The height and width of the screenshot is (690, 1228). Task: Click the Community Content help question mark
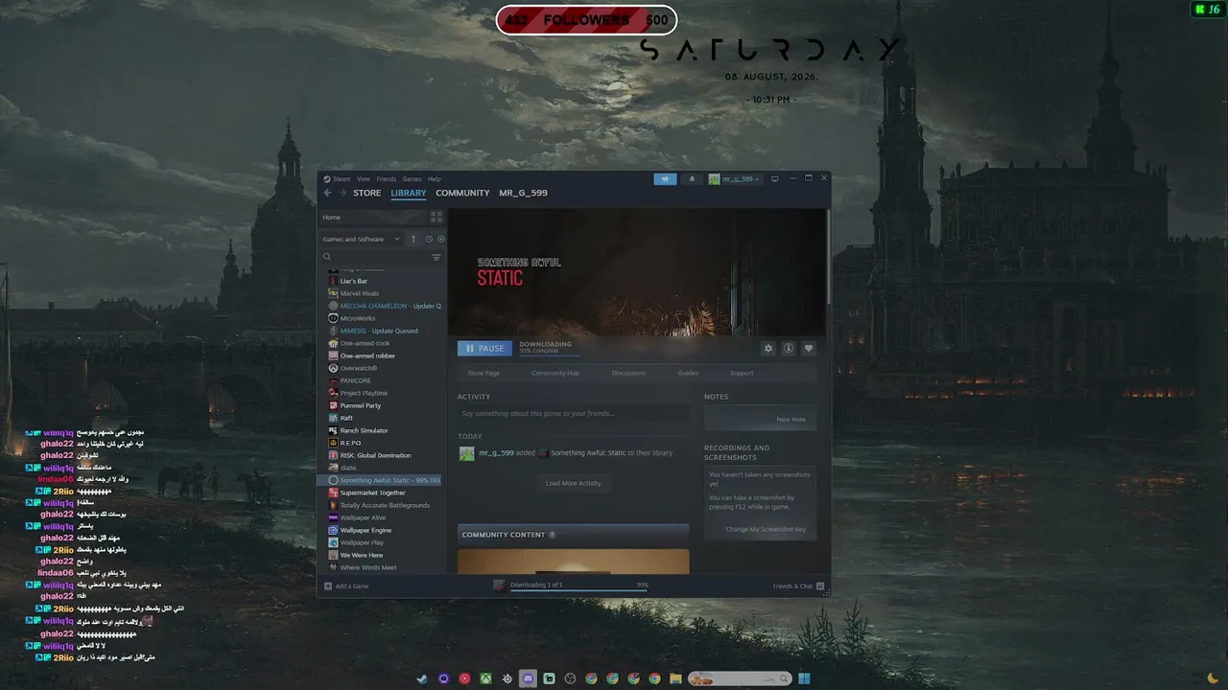(x=552, y=535)
